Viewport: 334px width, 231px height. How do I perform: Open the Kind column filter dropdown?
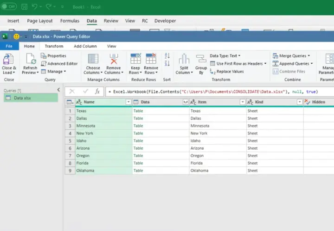[x=300, y=102]
